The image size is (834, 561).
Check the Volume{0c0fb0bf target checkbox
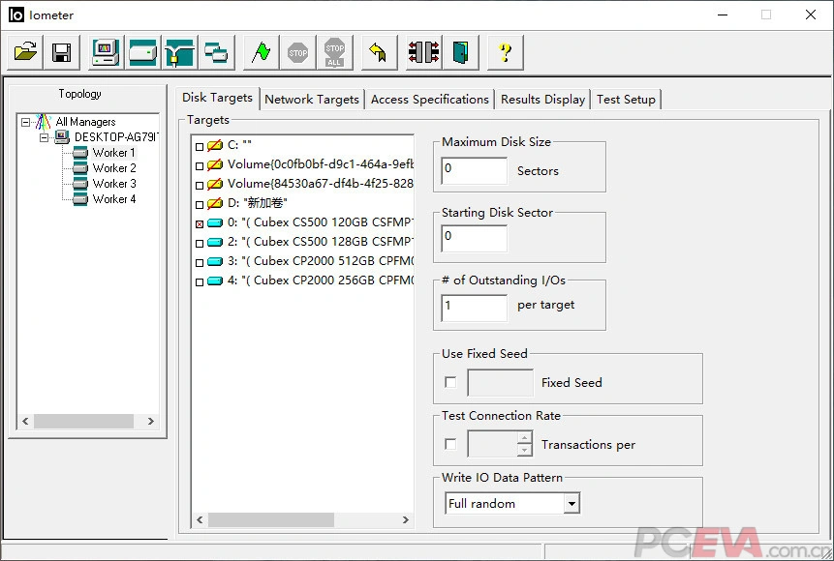(x=200, y=166)
